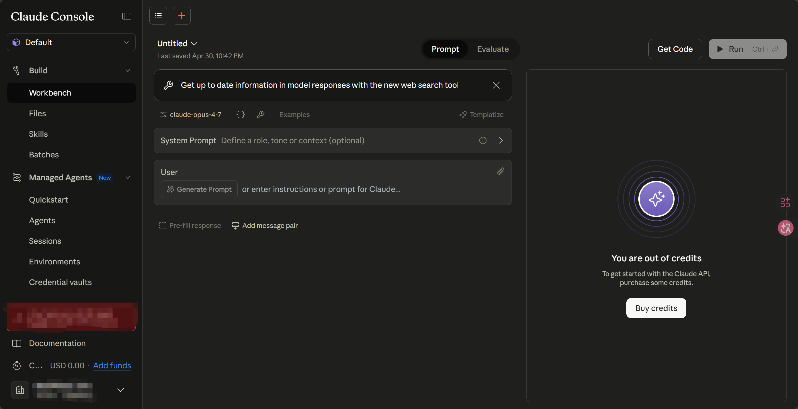Click the Default workspace cube icon
The width and height of the screenshot is (798, 409).
click(x=16, y=42)
